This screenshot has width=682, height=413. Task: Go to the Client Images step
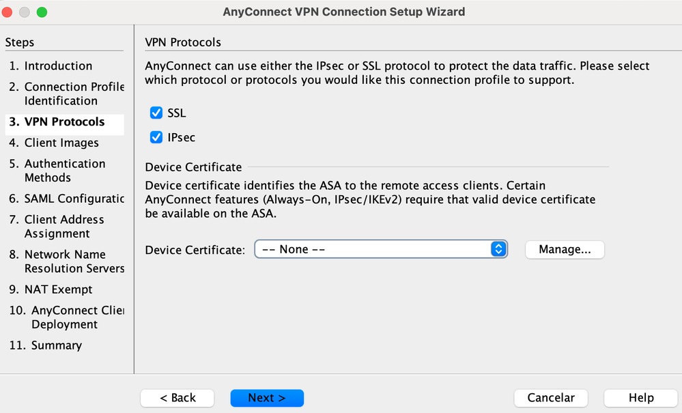coord(61,143)
